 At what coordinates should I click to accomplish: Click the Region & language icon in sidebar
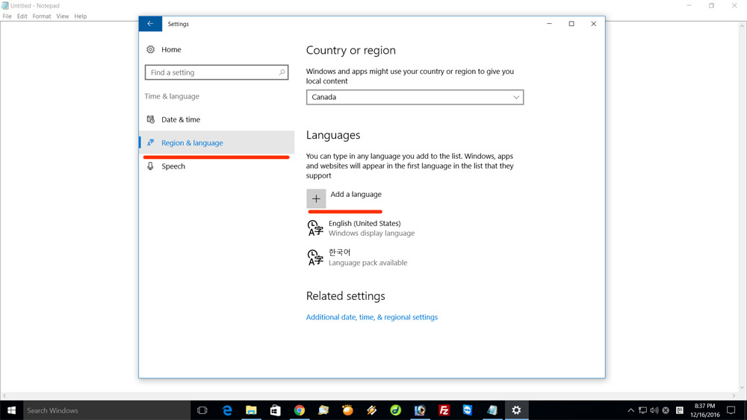point(151,142)
